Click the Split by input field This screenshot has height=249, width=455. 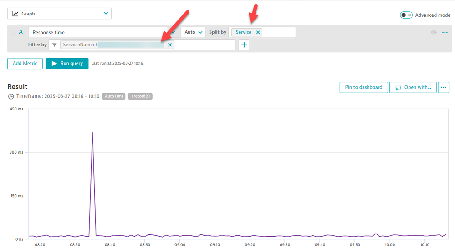pyautogui.click(x=279, y=32)
